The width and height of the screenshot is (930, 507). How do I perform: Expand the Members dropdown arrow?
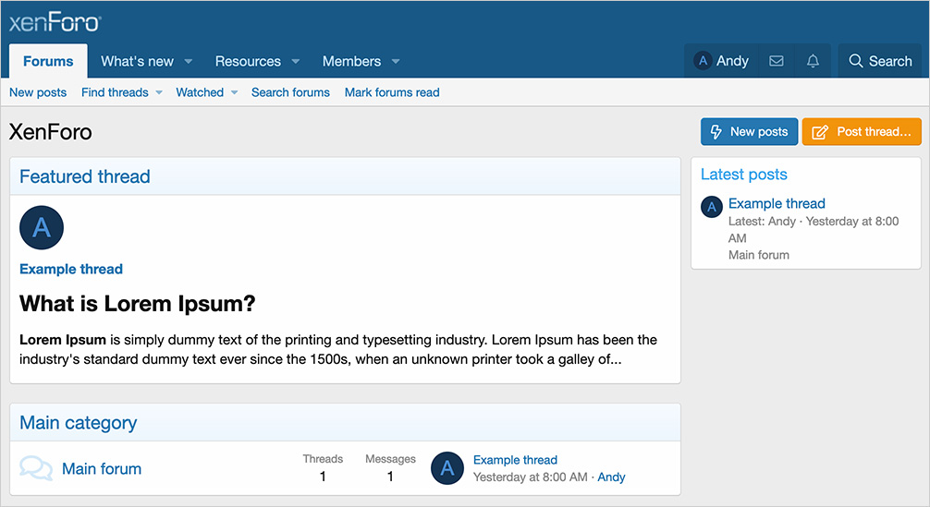[396, 62]
